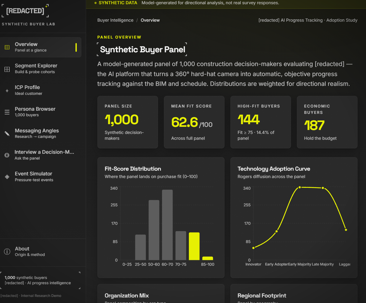Viewport: 366px width, 303px height.
Task: Click the Innovator point on adoption curve
Action: [253, 248]
